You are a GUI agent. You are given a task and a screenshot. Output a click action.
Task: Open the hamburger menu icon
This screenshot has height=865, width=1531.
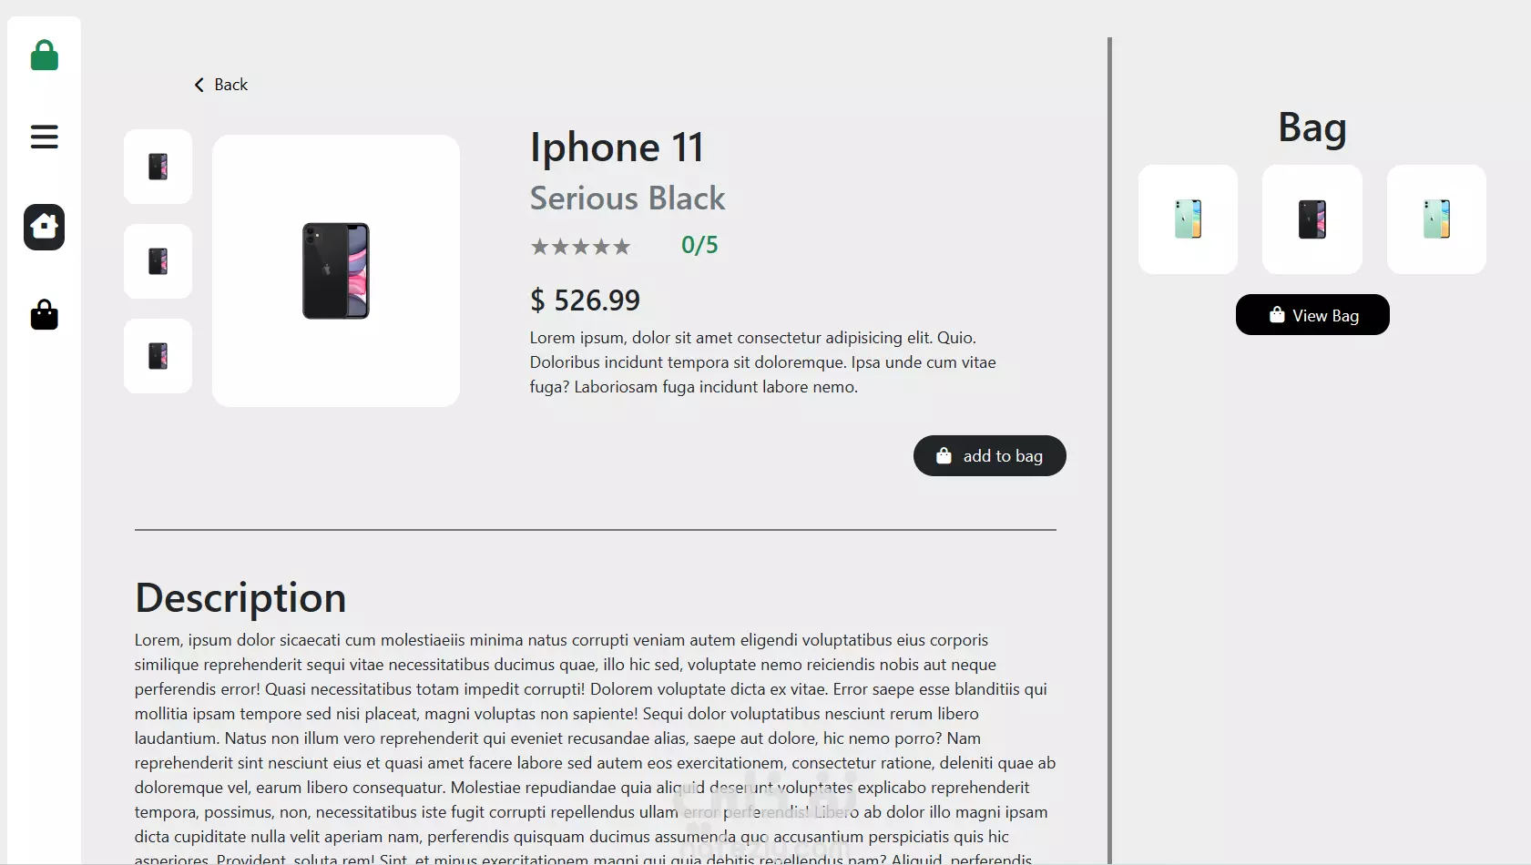click(44, 137)
